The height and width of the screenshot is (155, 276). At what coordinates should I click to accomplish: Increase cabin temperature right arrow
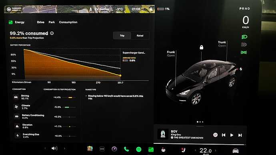216,151
